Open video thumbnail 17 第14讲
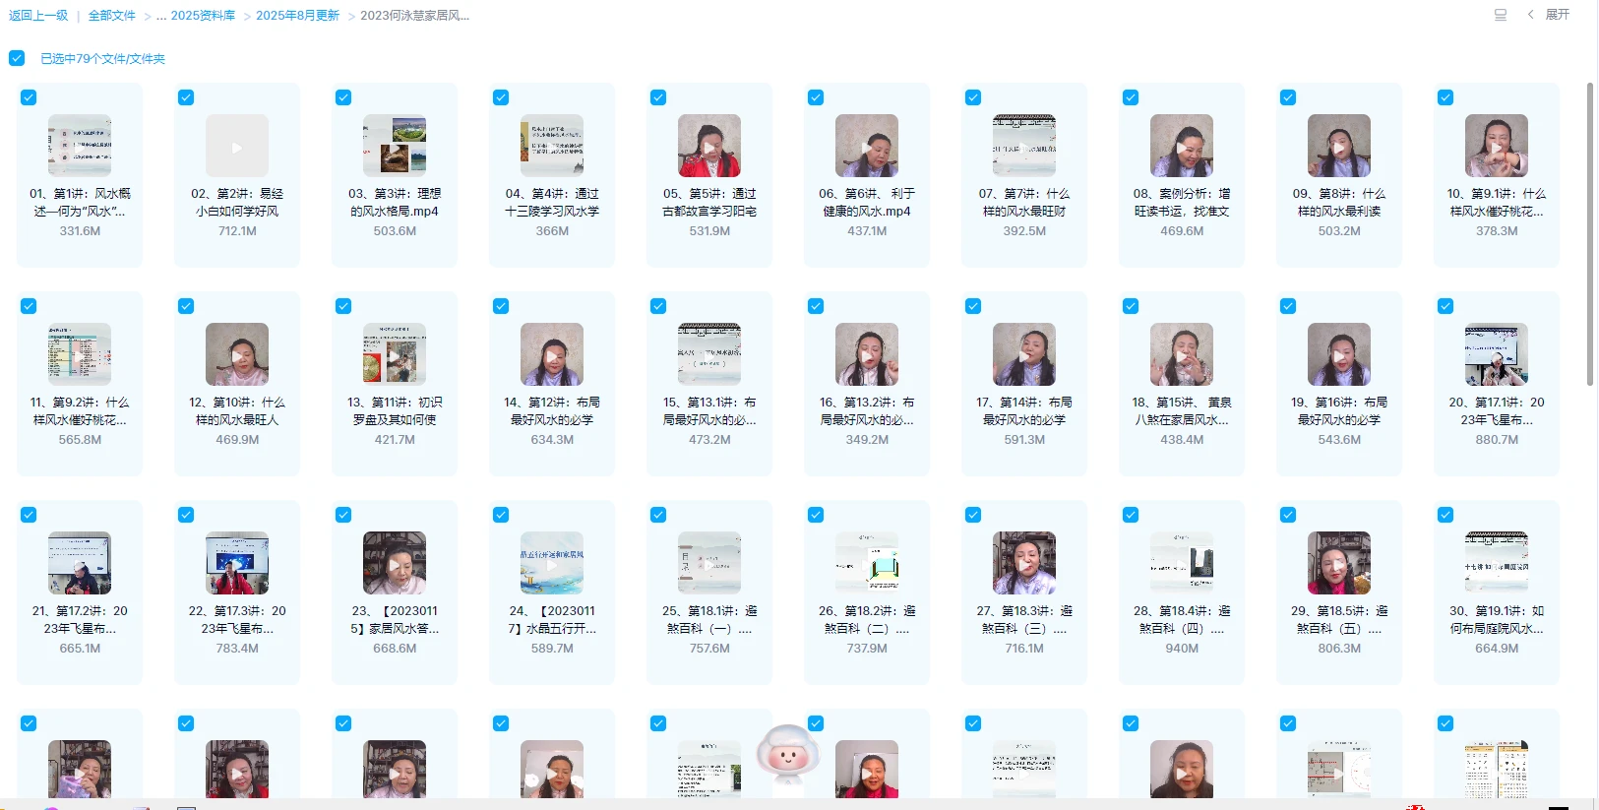The image size is (1599, 810). point(1024,354)
